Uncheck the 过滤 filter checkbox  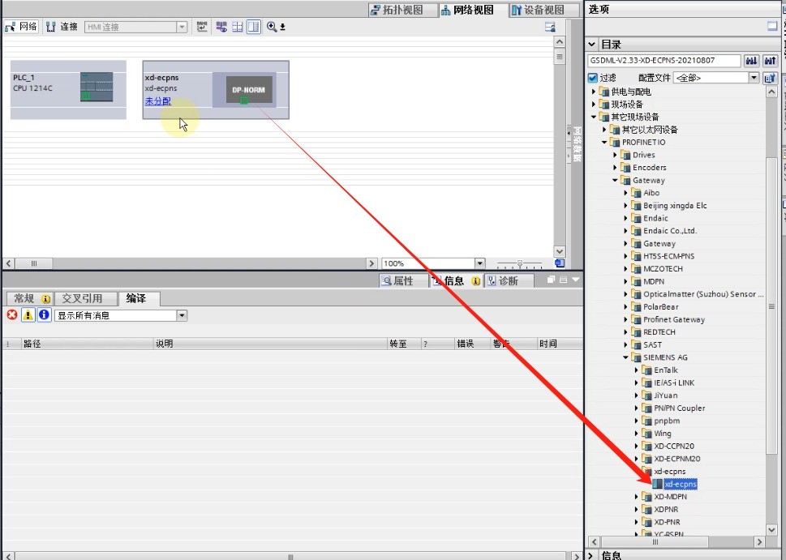[593, 78]
